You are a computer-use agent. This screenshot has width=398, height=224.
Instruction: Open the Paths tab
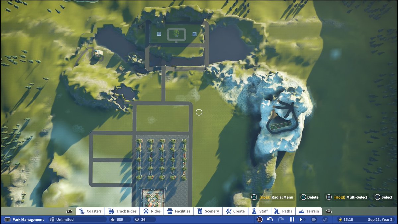283,211
